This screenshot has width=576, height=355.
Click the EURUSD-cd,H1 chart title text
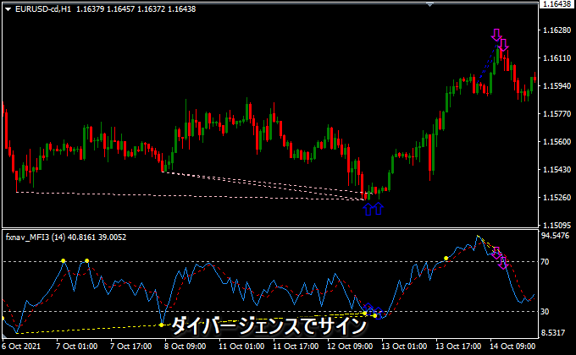(x=43, y=9)
